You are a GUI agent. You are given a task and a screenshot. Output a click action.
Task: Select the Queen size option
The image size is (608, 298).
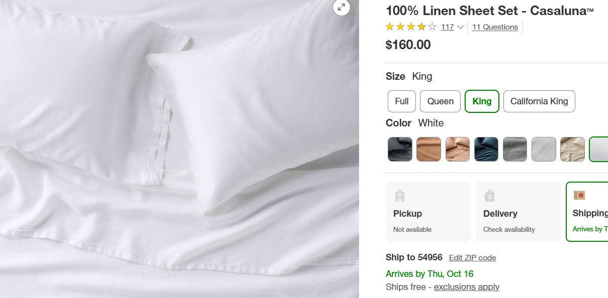click(x=440, y=101)
